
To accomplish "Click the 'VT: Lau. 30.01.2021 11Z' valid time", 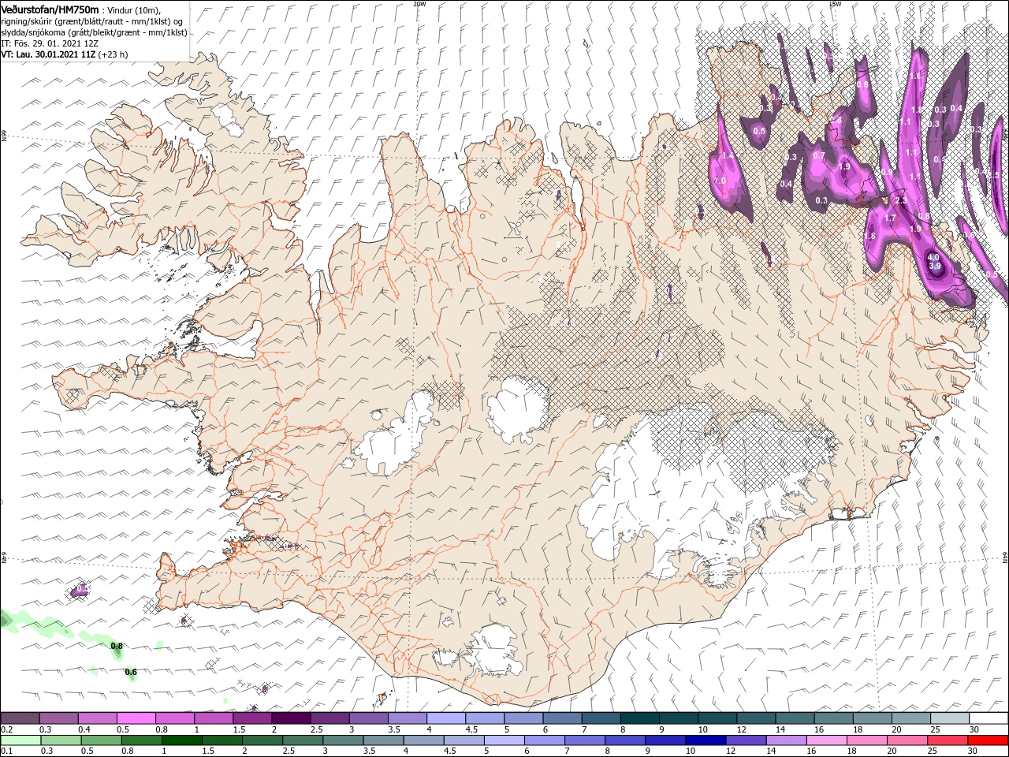I will click(x=48, y=54).
